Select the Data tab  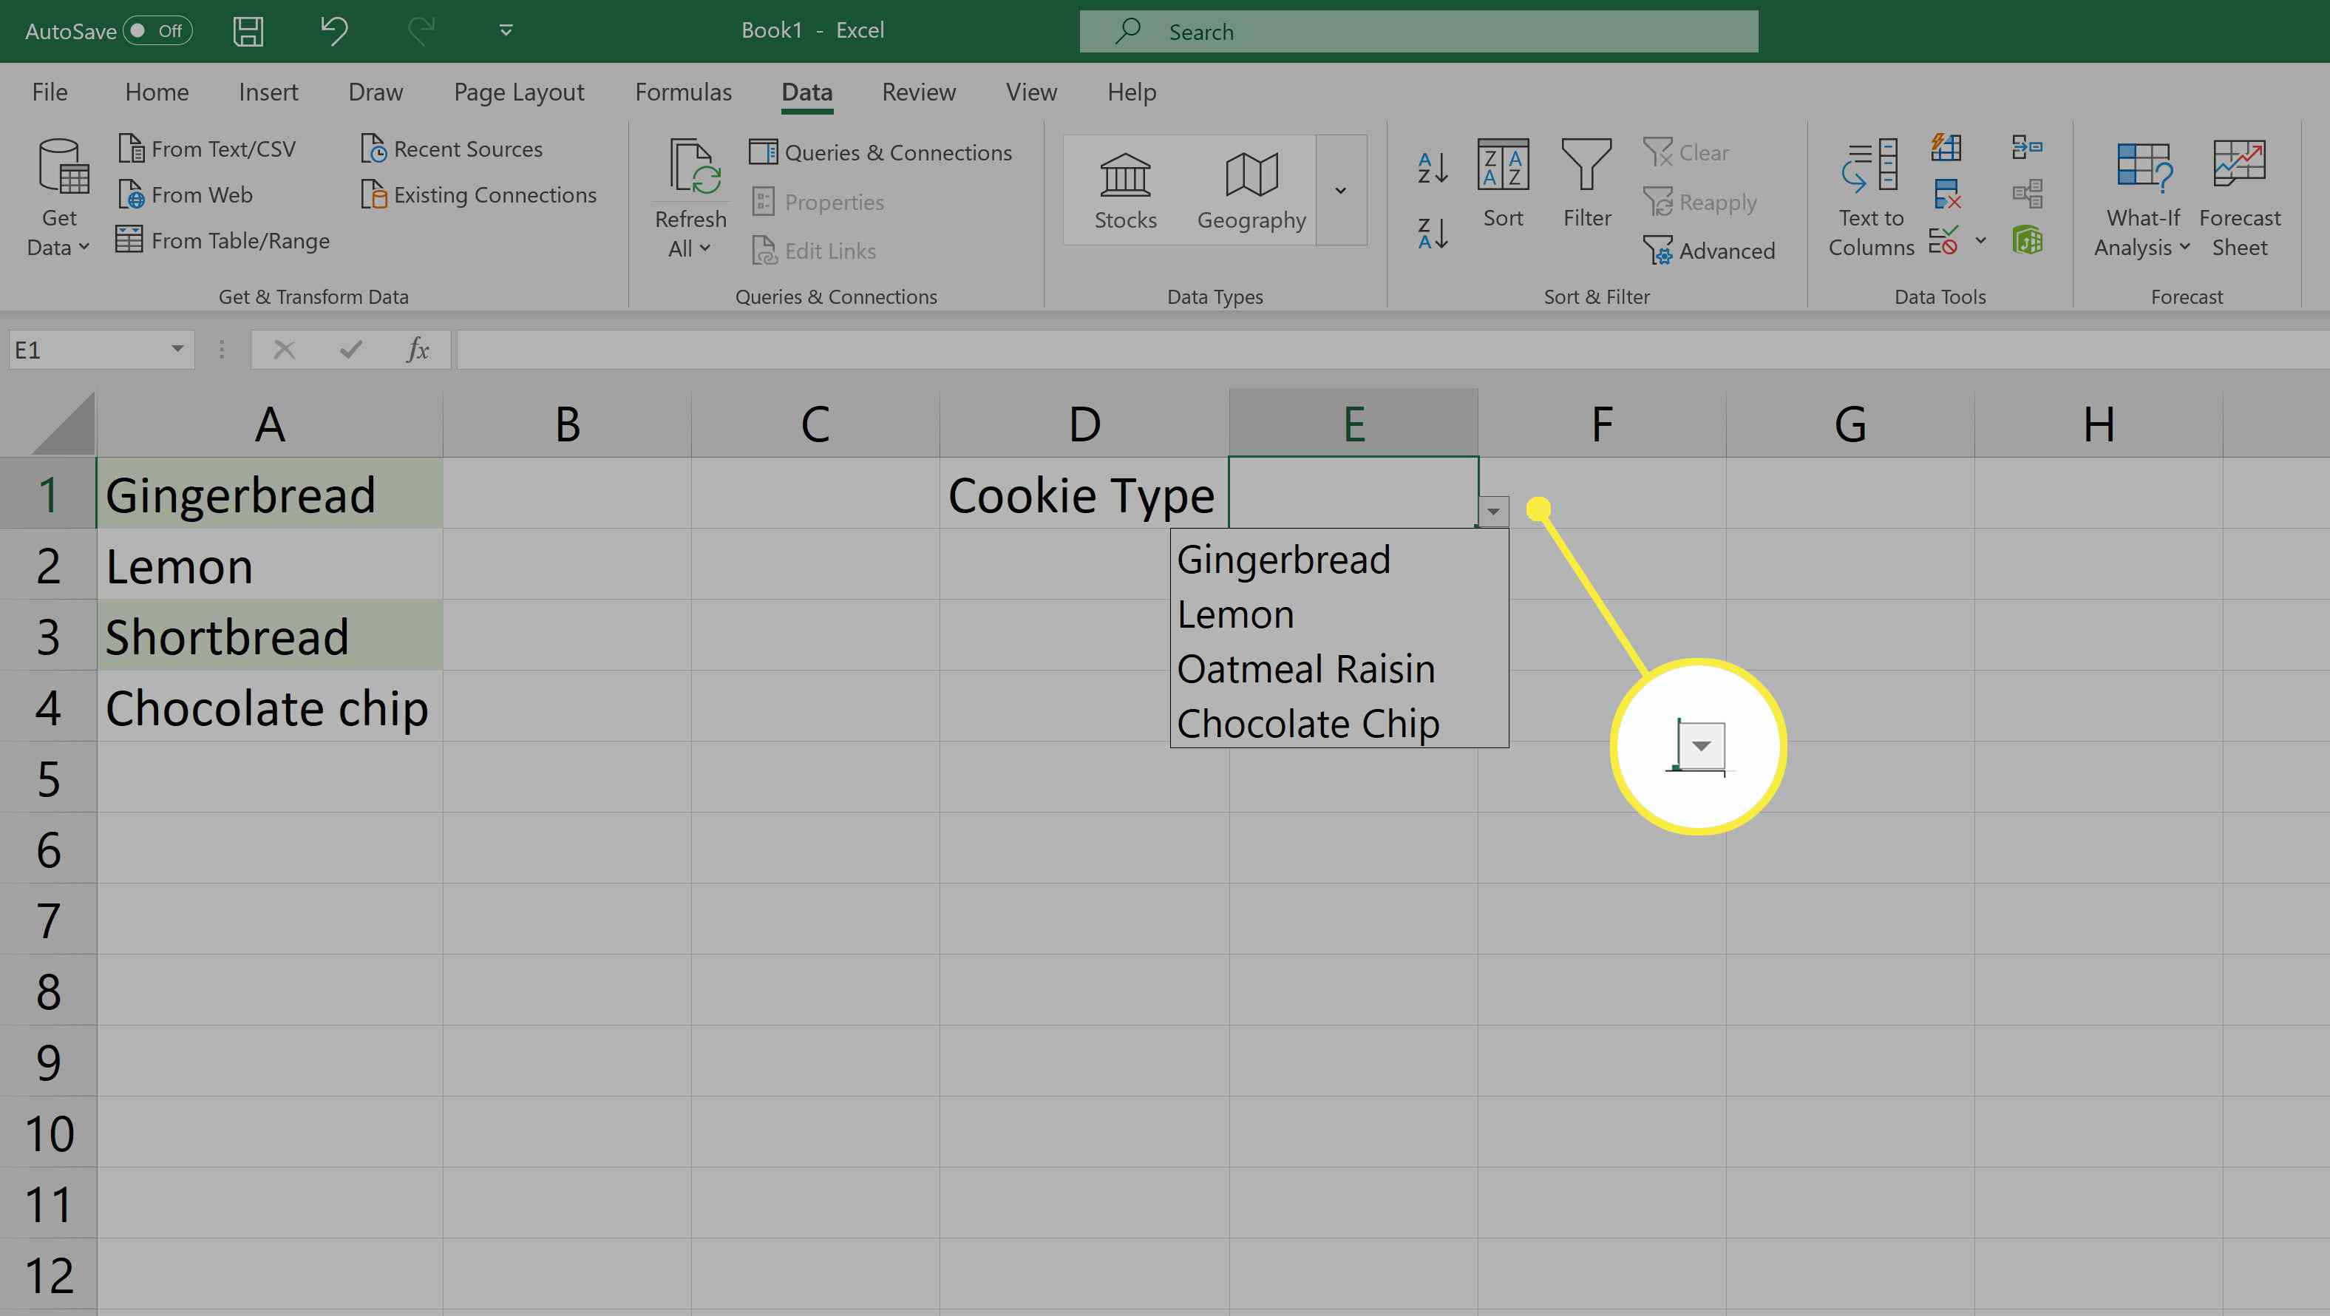pos(806,92)
